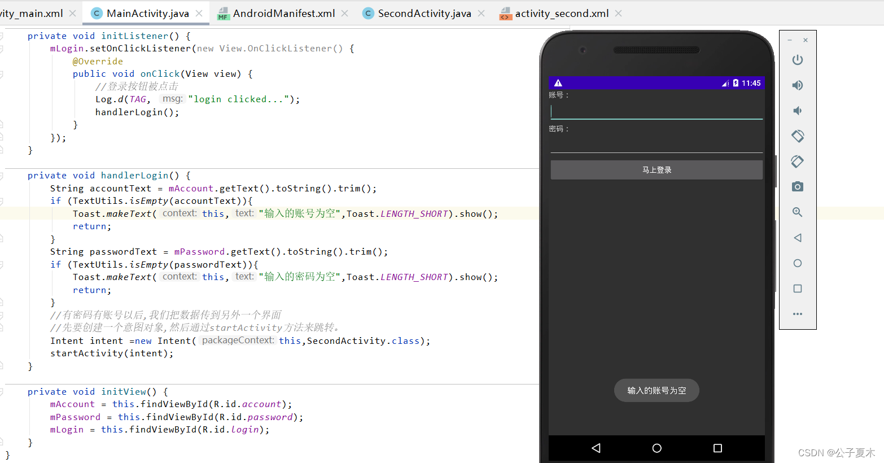Click SecondActivity.class in the Intent line
Image resolution: width=884 pixels, height=463 pixels.
click(x=363, y=341)
